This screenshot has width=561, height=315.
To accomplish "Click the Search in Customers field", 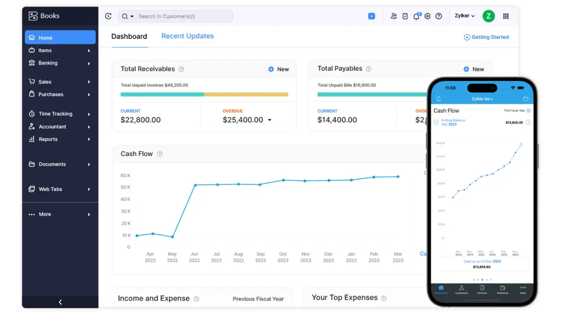I will coord(175,16).
